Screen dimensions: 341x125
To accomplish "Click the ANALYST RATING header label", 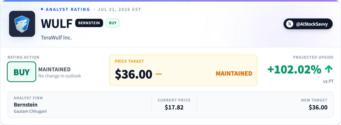I will click(68, 9).
